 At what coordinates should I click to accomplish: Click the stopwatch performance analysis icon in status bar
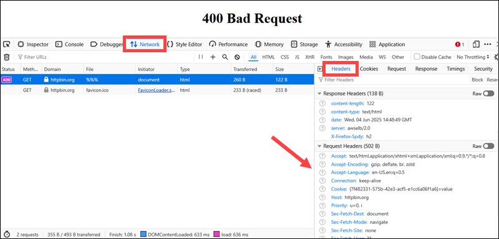point(7,235)
